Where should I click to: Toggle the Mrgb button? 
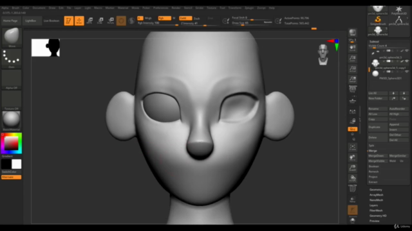click(x=148, y=19)
